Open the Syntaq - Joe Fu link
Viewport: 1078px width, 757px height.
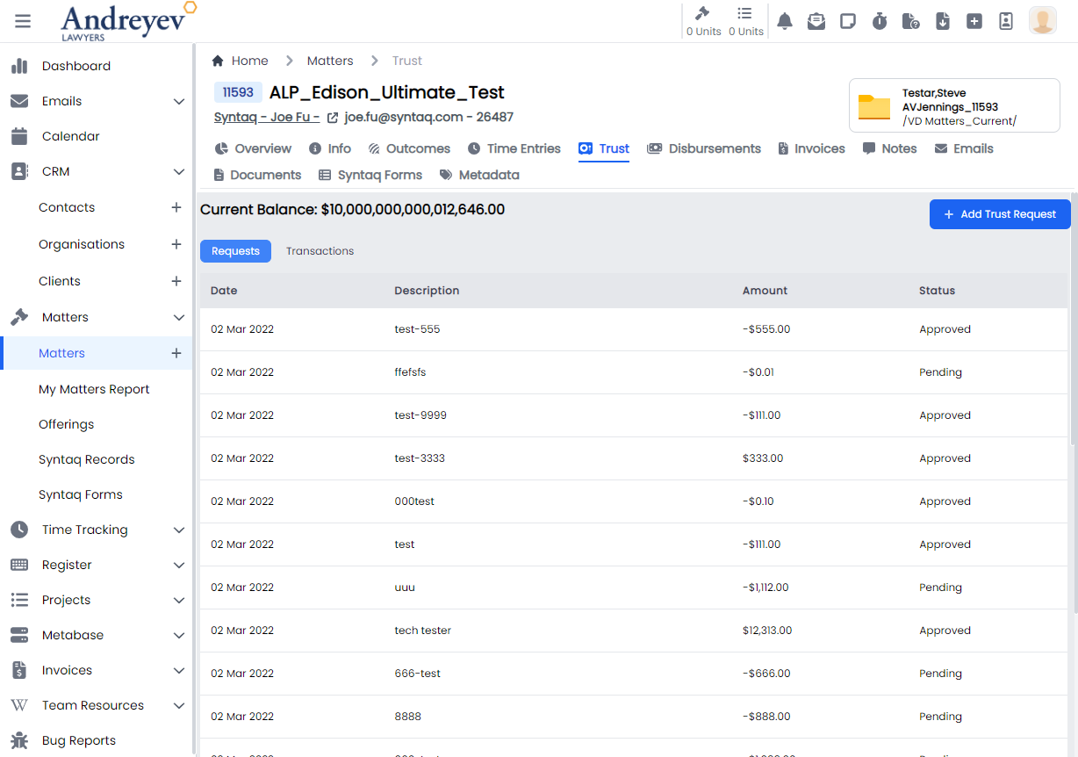click(x=266, y=117)
